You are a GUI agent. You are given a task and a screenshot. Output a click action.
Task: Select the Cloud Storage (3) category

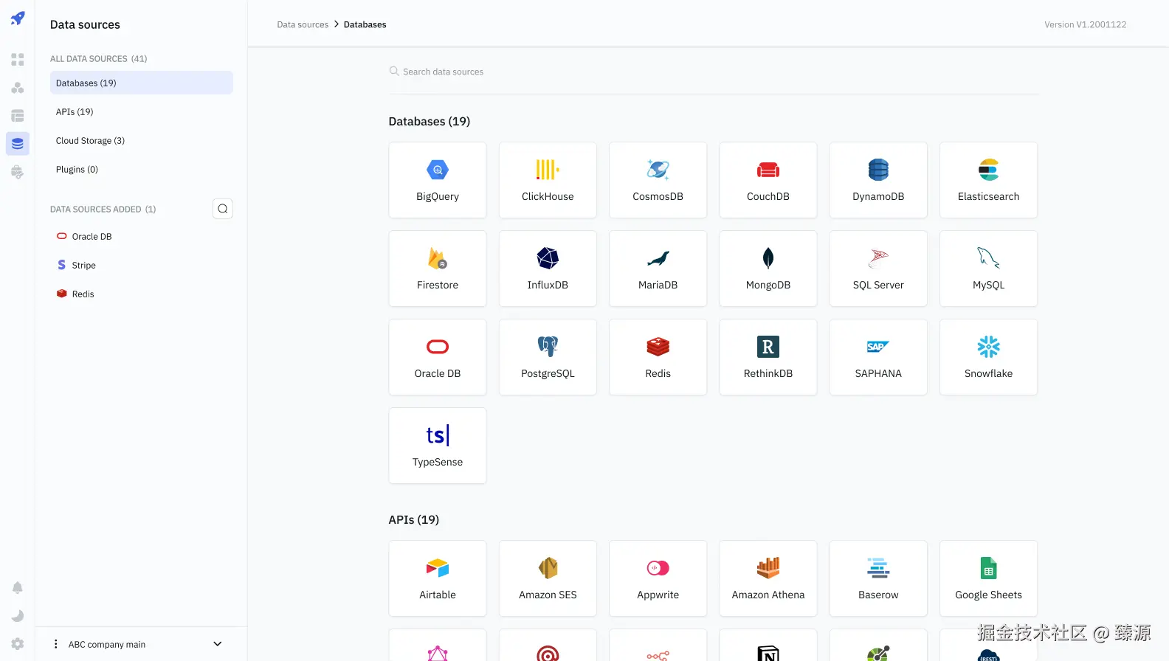tap(142, 140)
